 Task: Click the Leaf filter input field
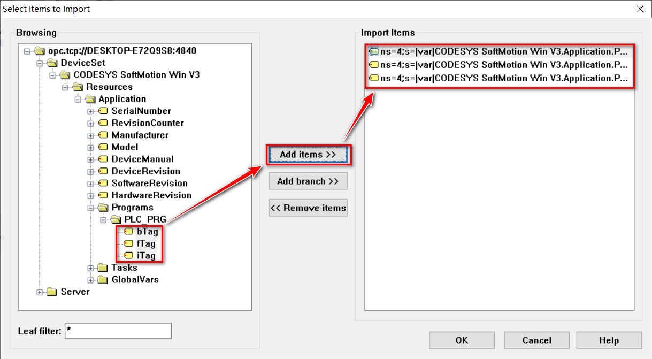point(118,331)
